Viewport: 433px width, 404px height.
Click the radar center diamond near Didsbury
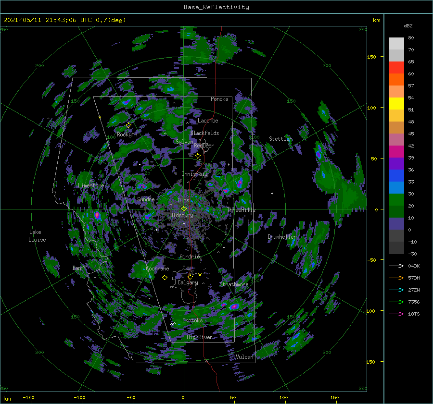184,209
